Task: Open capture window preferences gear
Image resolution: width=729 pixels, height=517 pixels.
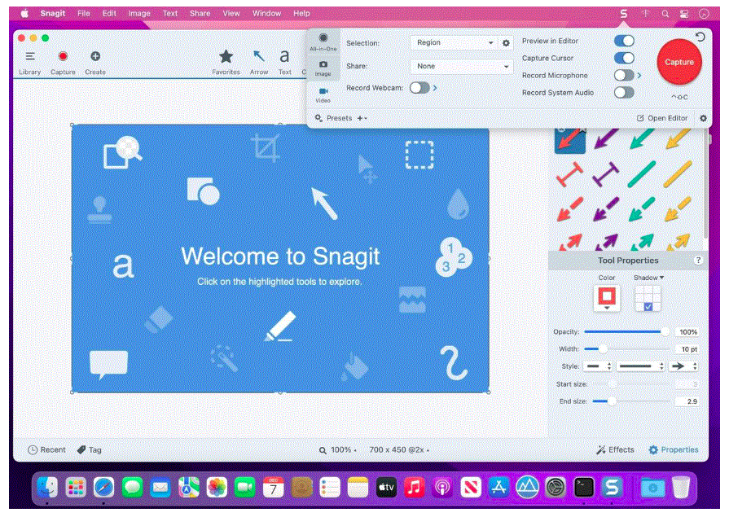Action: 703,118
